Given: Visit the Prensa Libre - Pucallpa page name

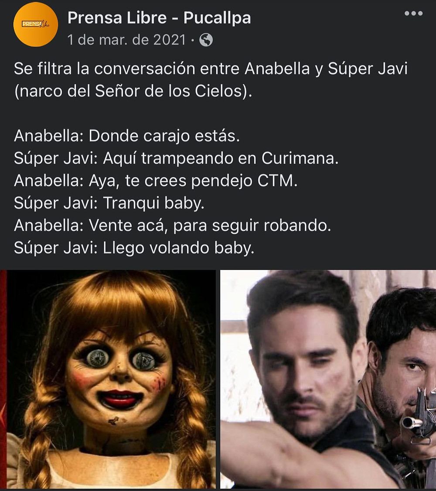Looking at the screenshot, I should click(x=159, y=17).
